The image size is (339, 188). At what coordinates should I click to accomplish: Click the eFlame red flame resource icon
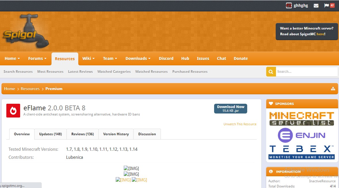click(x=13, y=111)
